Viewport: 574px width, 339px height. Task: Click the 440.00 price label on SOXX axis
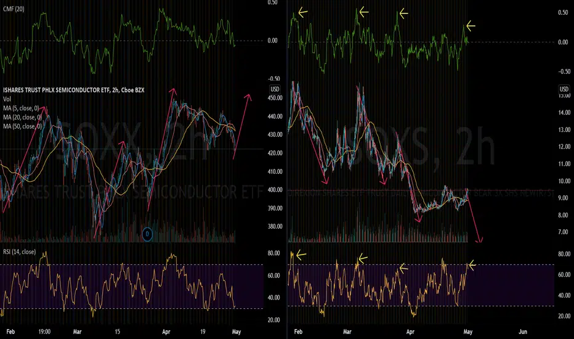pos(275,116)
